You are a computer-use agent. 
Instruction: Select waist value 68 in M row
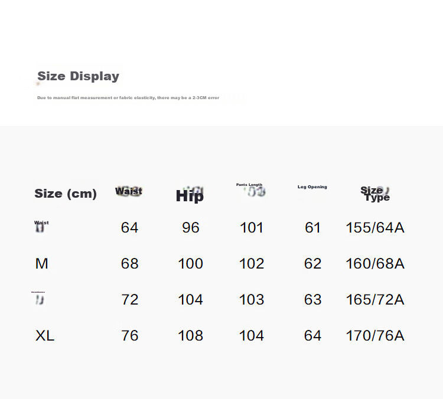[130, 263]
